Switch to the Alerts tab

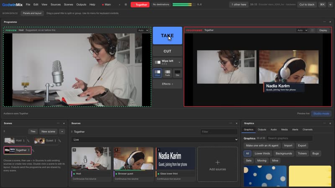point(295,130)
